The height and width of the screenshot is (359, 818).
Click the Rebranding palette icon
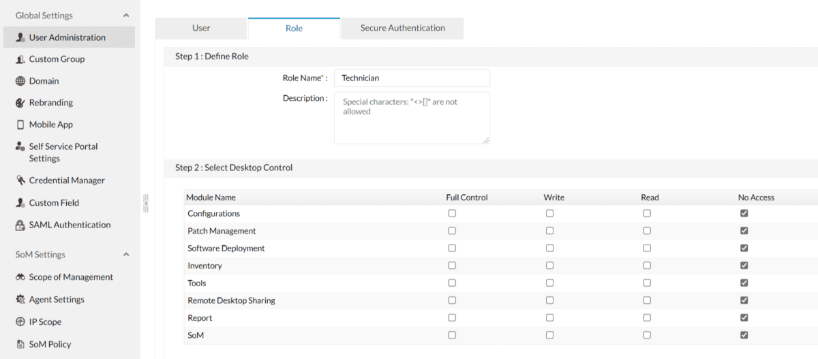(20, 103)
